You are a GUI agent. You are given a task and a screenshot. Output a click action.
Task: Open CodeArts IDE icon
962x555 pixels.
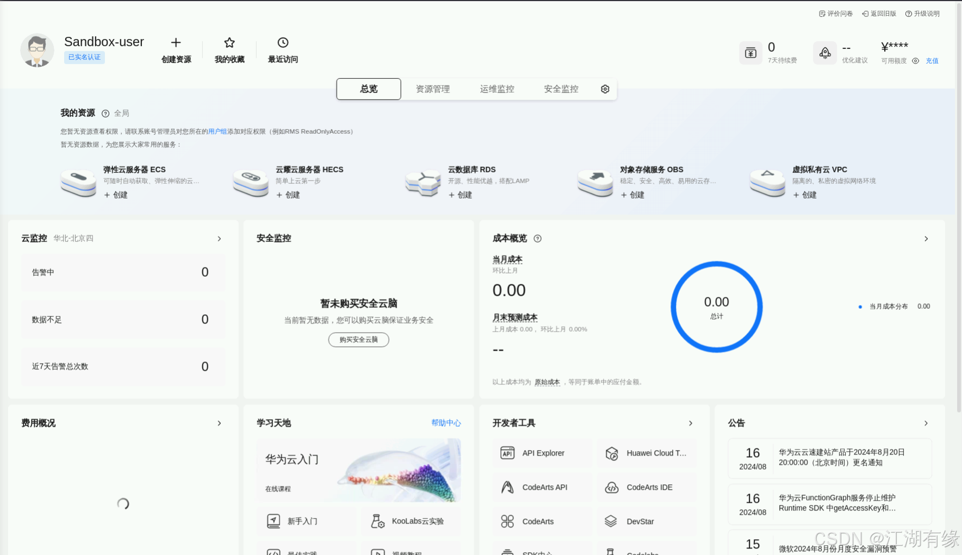pyautogui.click(x=612, y=487)
